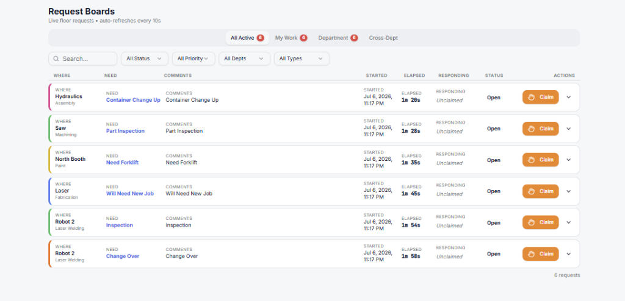Claim the Change Over request
625x301 pixels.
click(x=541, y=253)
